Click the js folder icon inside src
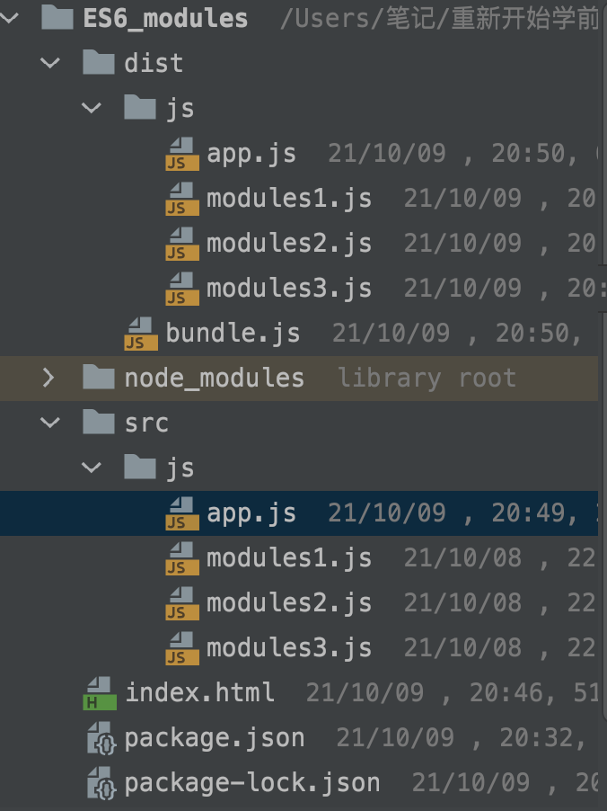Viewport: 607px width, 811px height. 139,467
